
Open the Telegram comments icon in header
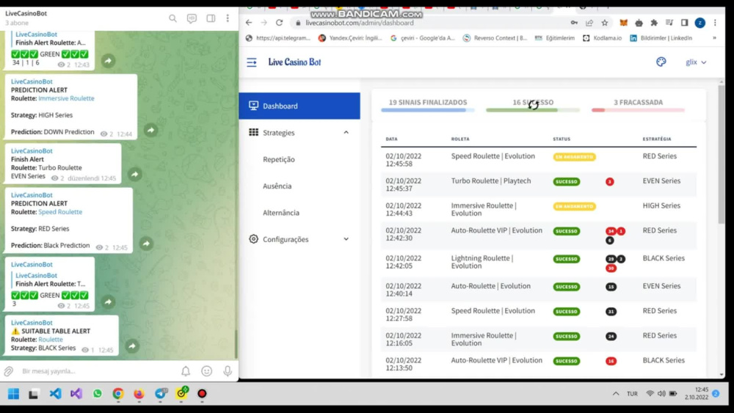tap(192, 18)
